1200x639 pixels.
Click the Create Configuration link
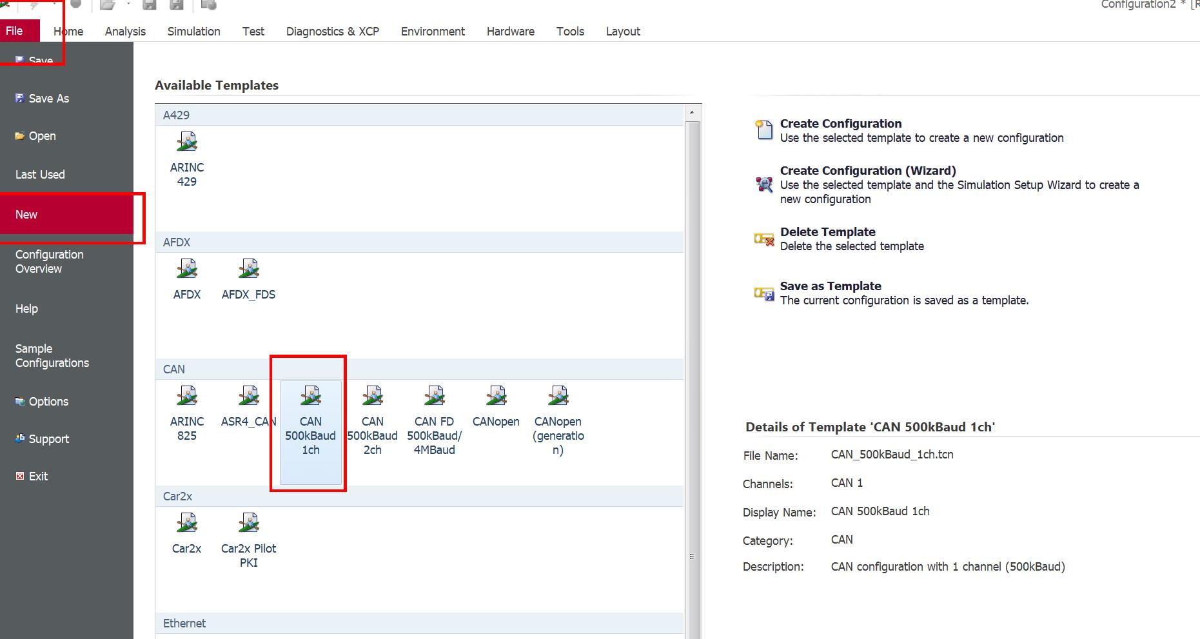click(x=841, y=124)
